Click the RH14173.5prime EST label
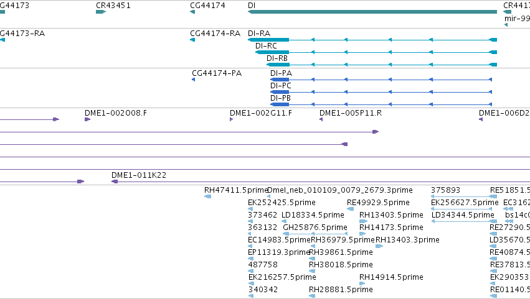The height and width of the screenshot is (299, 530). [x=391, y=228]
